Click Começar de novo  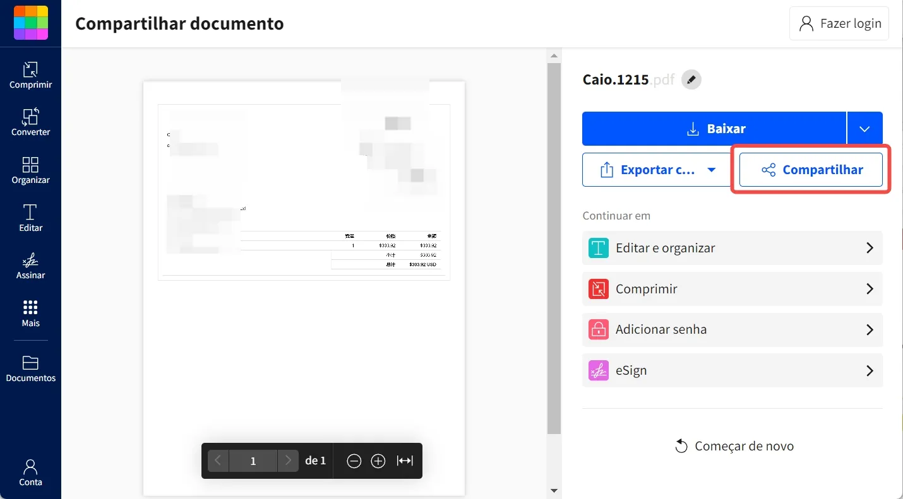[x=734, y=446]
